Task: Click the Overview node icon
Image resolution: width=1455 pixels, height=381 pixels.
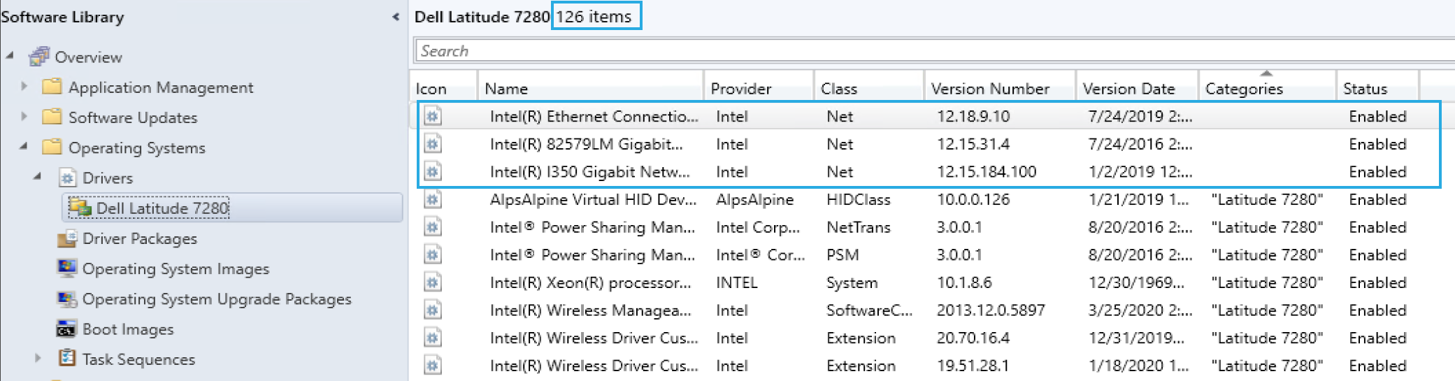Action: (x=39, y=57)
